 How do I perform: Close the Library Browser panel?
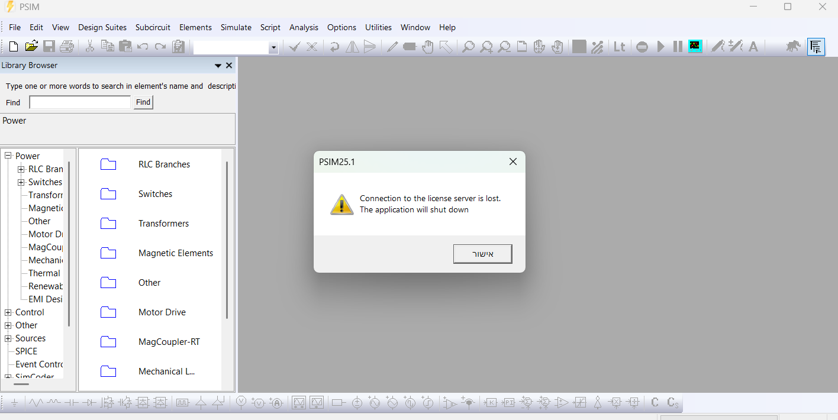229,66
